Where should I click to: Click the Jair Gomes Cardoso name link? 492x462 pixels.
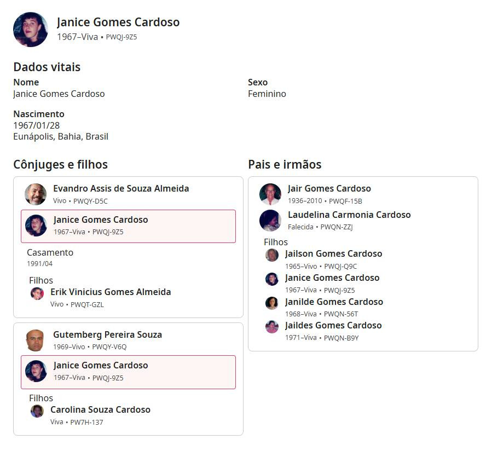(x=329, y=188)
